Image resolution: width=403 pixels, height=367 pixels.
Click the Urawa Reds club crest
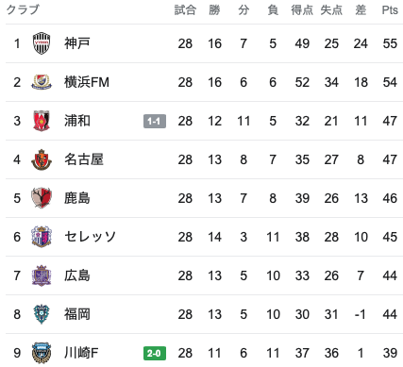(x=42, y=121)
